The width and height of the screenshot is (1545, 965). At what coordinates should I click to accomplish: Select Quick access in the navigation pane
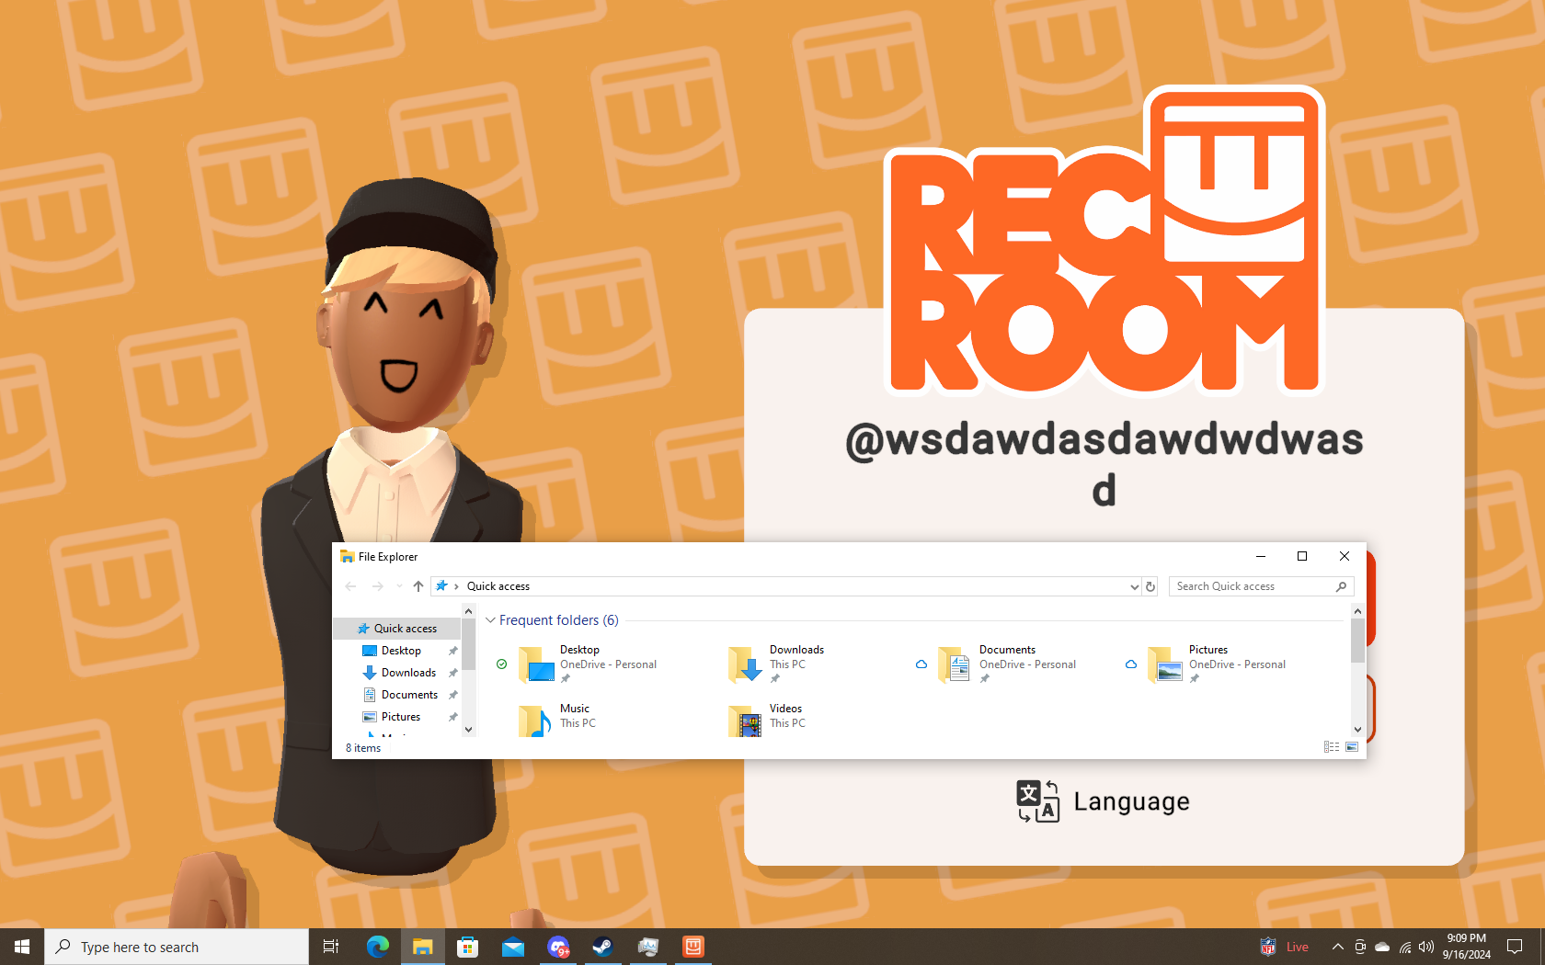tap(397, 629)
